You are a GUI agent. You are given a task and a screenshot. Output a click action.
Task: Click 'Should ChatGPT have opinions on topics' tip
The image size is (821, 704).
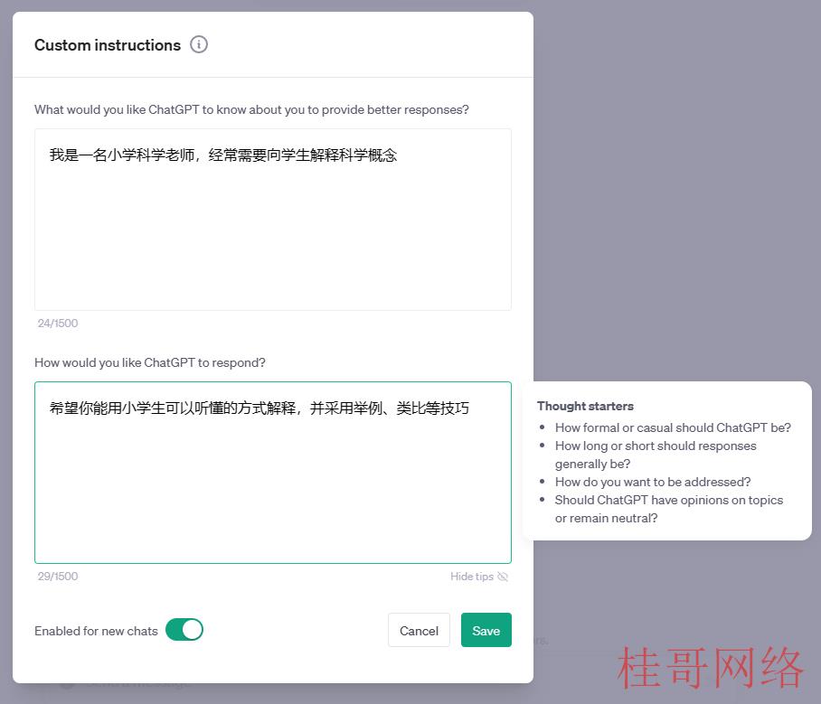click(x=669, y=509)
